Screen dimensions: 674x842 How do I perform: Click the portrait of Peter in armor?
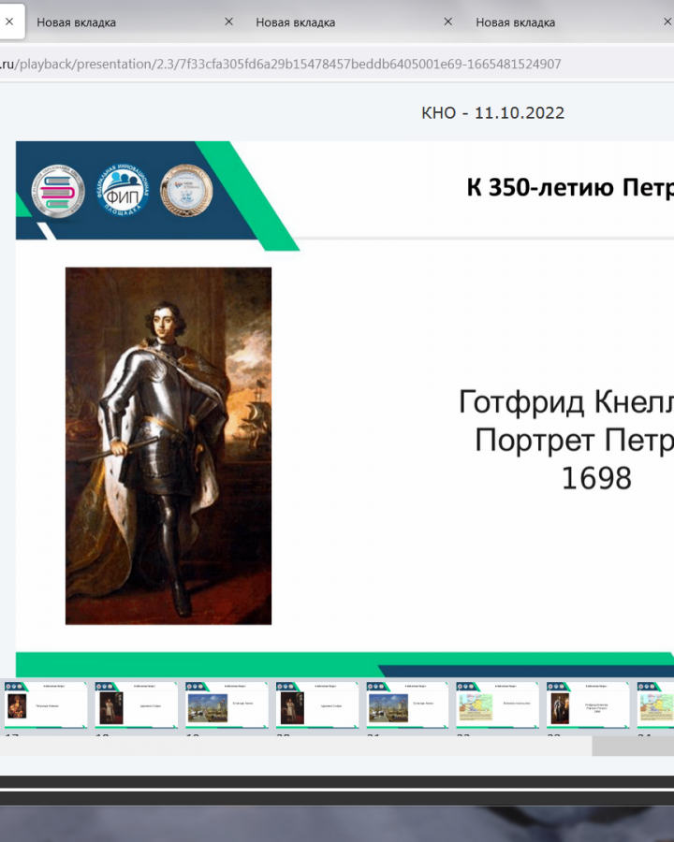coord(168,445)
